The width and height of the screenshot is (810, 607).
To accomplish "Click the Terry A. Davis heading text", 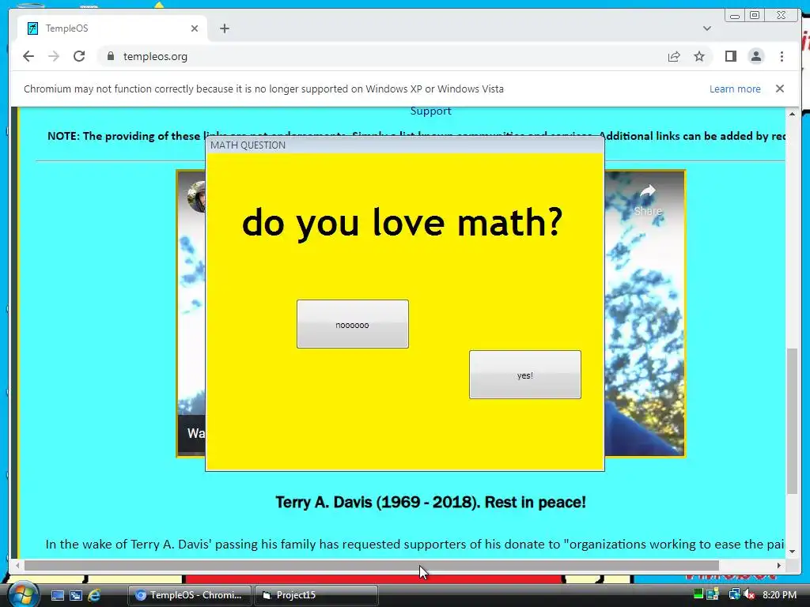I will click(430, 502).
